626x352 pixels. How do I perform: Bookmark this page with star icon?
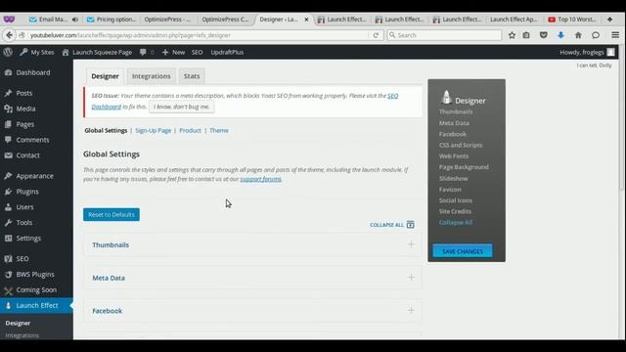(x=512, y=35)
